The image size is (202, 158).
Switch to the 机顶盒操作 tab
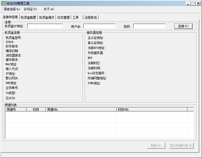[47, 17]
